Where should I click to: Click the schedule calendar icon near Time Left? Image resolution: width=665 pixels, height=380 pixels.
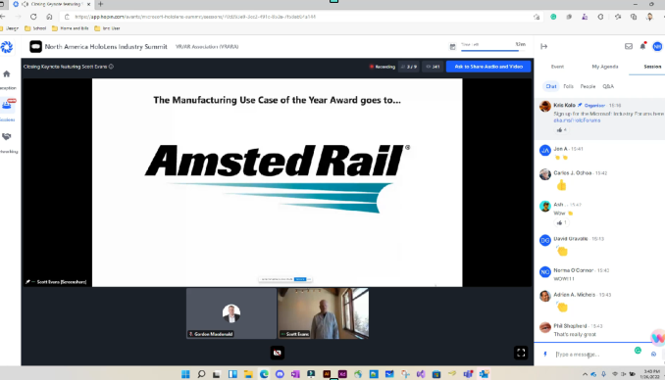[452, 46]
